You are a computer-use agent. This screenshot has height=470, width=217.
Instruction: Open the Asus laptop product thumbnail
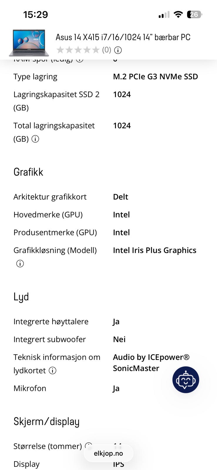pos(29,43)
